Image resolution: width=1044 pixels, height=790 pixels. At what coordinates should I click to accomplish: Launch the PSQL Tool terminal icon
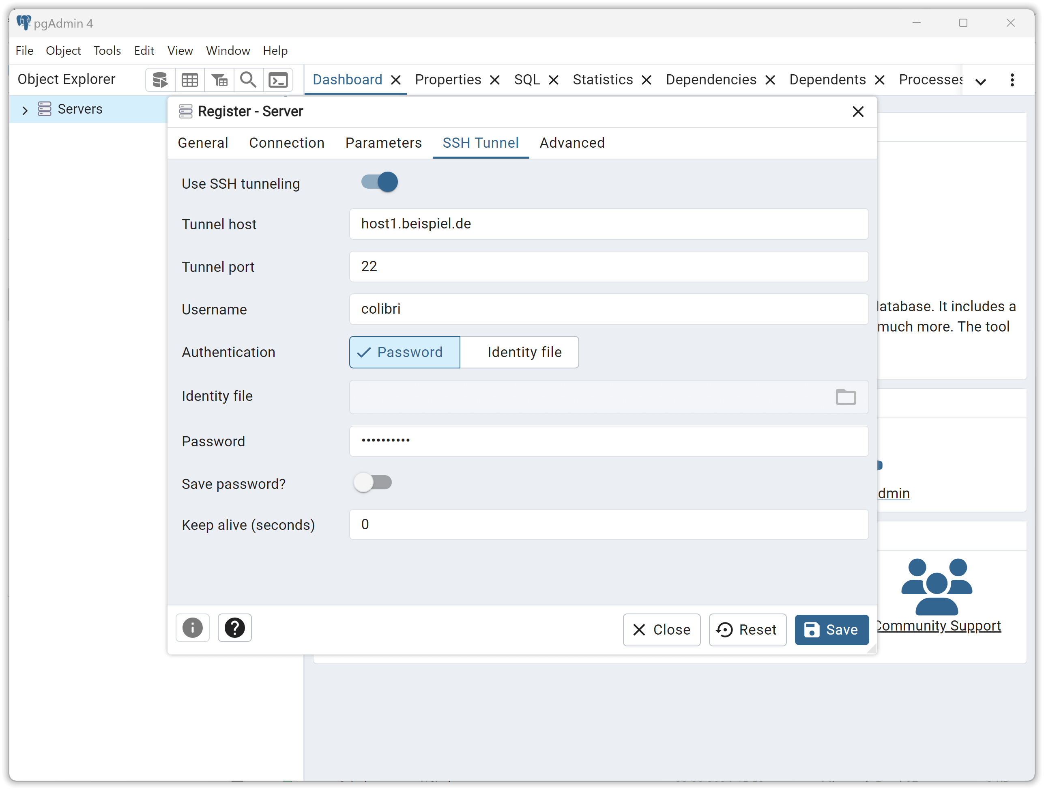[x=278, y=80]
